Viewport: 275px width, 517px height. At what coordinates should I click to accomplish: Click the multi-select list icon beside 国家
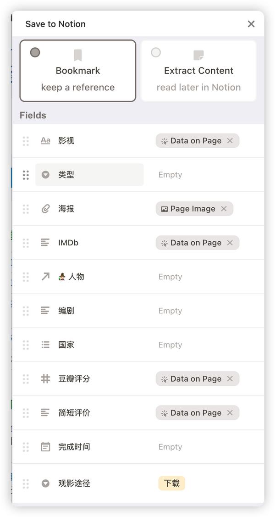45,345
